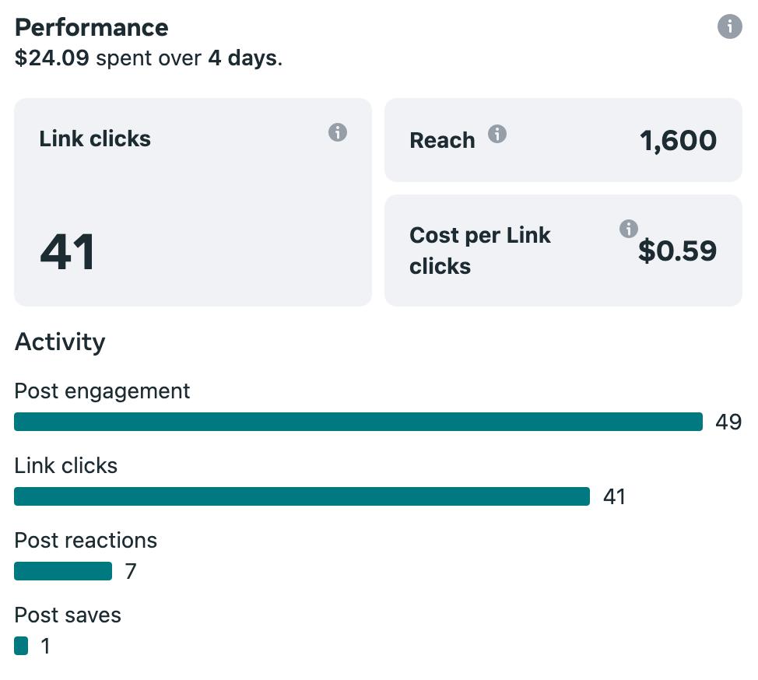Click the $0.59 cost value
This screenshot has height=680, width=758.
tap(677, 251)
